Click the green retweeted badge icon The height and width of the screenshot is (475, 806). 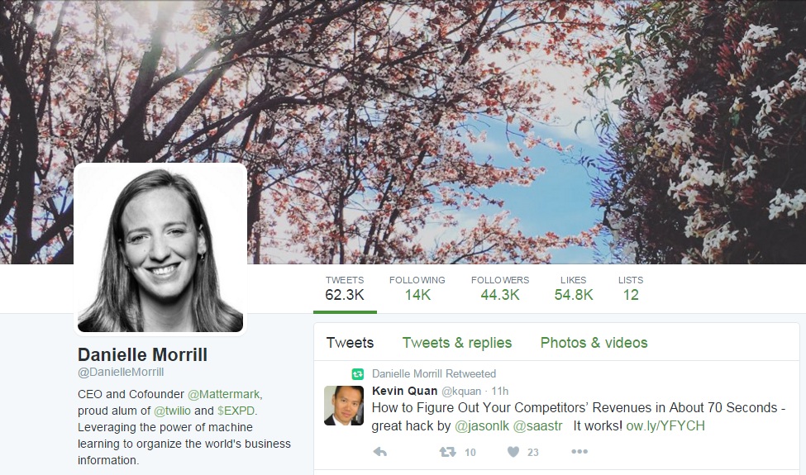[358, 374]
